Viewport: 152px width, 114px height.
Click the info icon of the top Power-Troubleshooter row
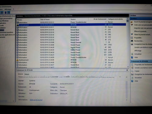[x=18, y=22]
